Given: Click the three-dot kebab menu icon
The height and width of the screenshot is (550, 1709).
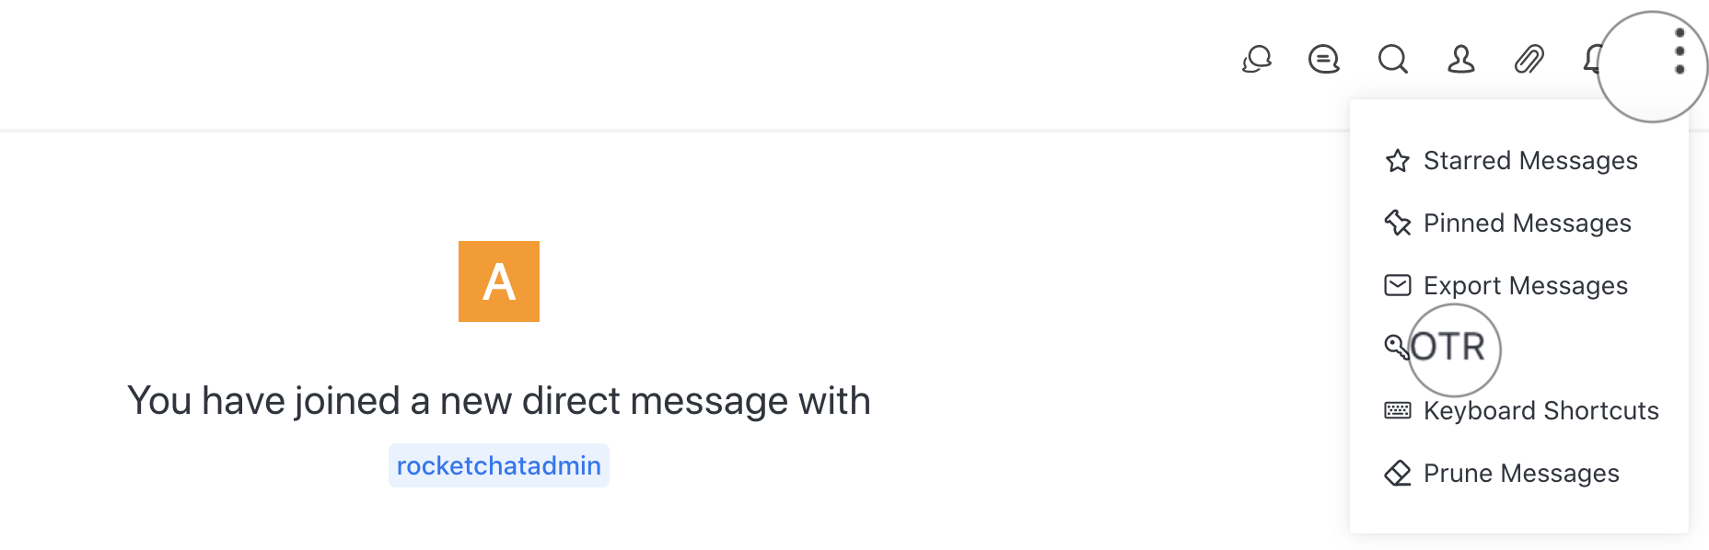Looking at the screenshot, I should [1680, 52].
